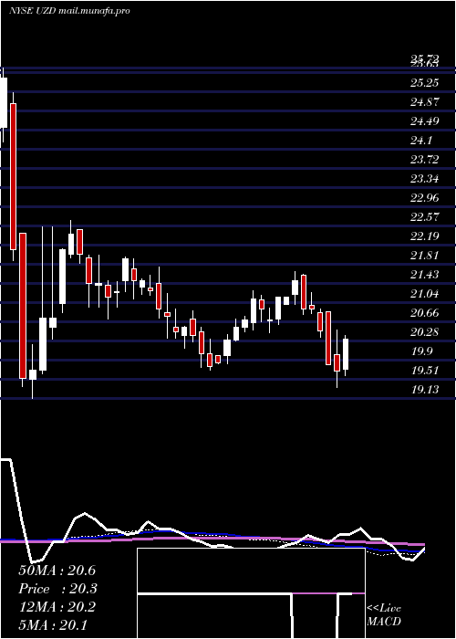Click the 24.1 price axis label
The image size is (456, 639).
pyautogui.click(x=421, y=141)
